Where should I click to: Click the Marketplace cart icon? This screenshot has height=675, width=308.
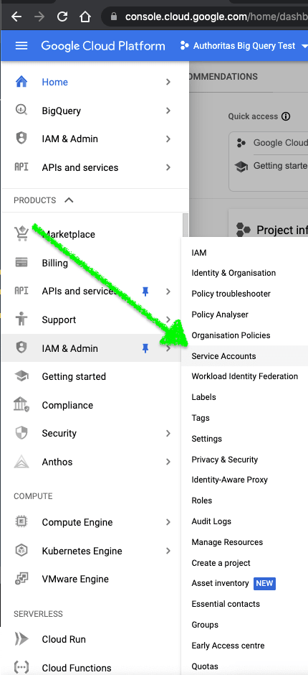[21, 234]
